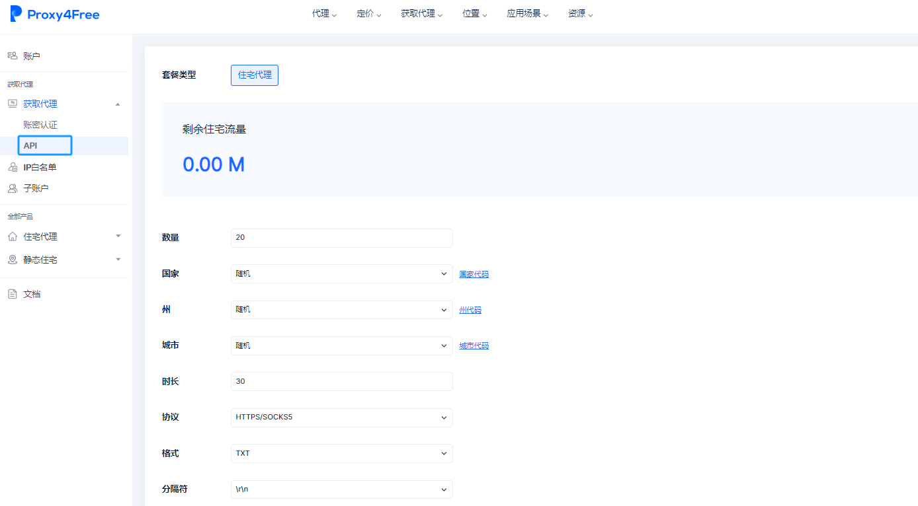Click the 城市代码 link

coord(474,345)
